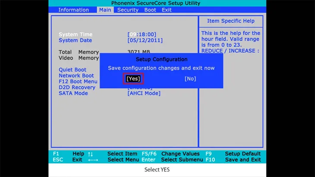The height and width of the screenshot is (177, 315).
Task: Select the highlighted hour field in System Time
Action: (133, 35)
